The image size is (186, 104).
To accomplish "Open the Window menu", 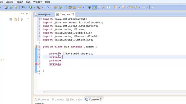I will 38,2.
